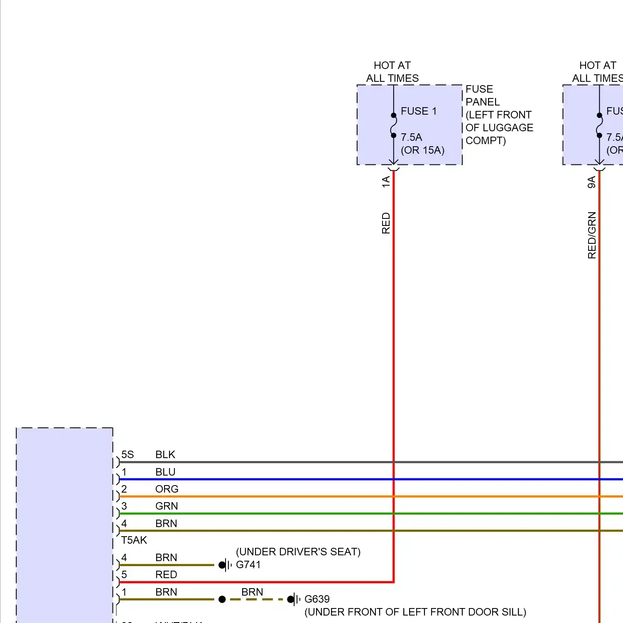Click the "T5AK" connector label
This screenshot has height=623, width=623.
click(134, 540)
